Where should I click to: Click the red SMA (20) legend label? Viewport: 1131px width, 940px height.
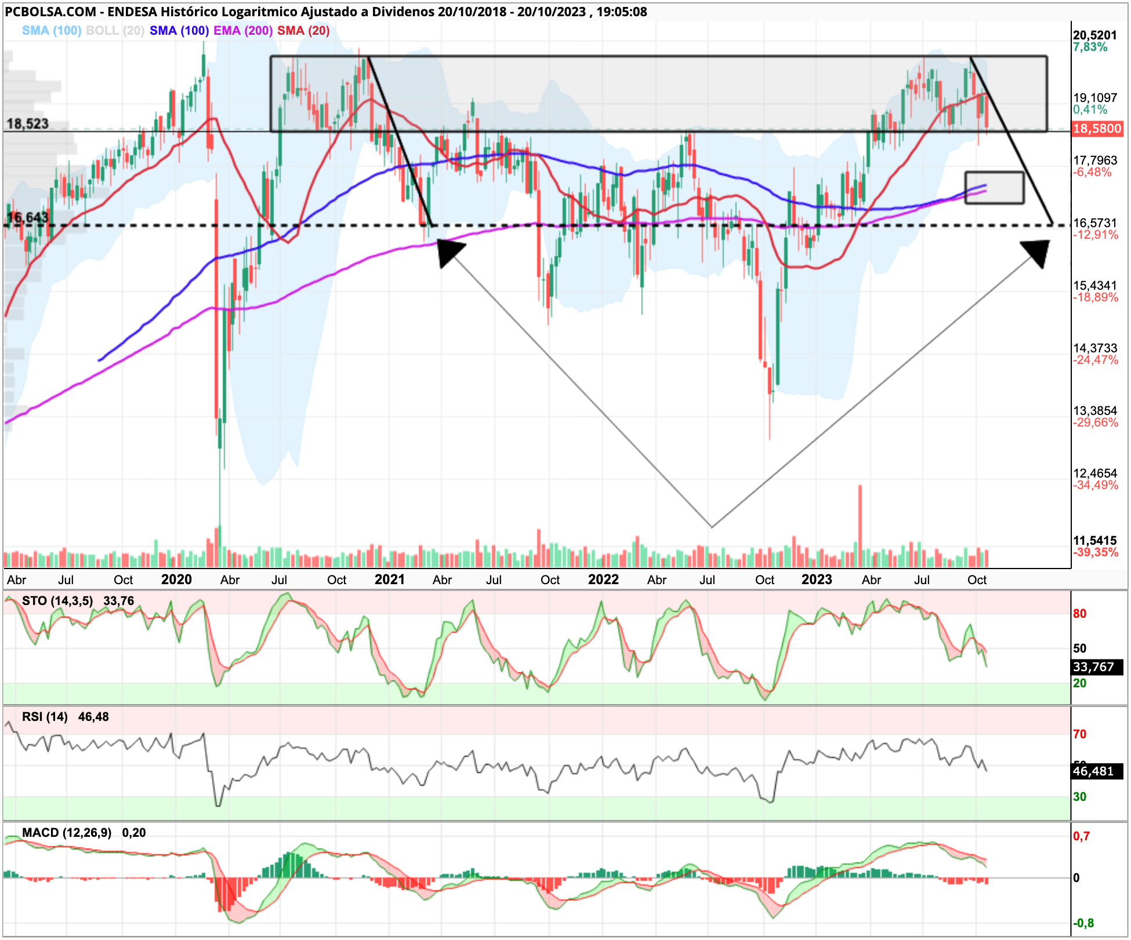303,31
